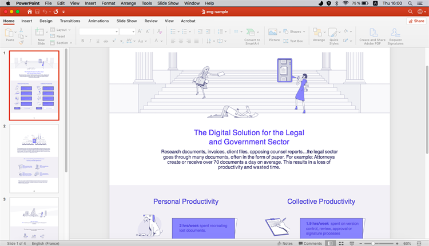This screenshot has height=246, width=429.
Task: Justify the text alignment
Action: [x=196, y=41]
